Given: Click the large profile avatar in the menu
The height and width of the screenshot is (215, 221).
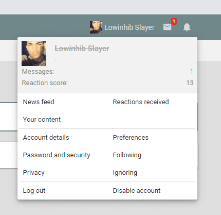Looking at the screenshot, I should (x=34, y=54).
